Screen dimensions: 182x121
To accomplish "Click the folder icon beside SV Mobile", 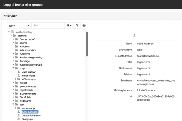I will pyautogui.click(x=17, y=97).
